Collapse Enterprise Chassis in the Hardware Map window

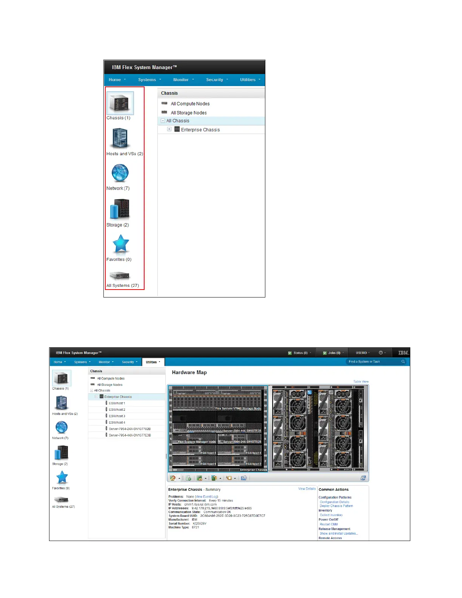coord(96,397)
